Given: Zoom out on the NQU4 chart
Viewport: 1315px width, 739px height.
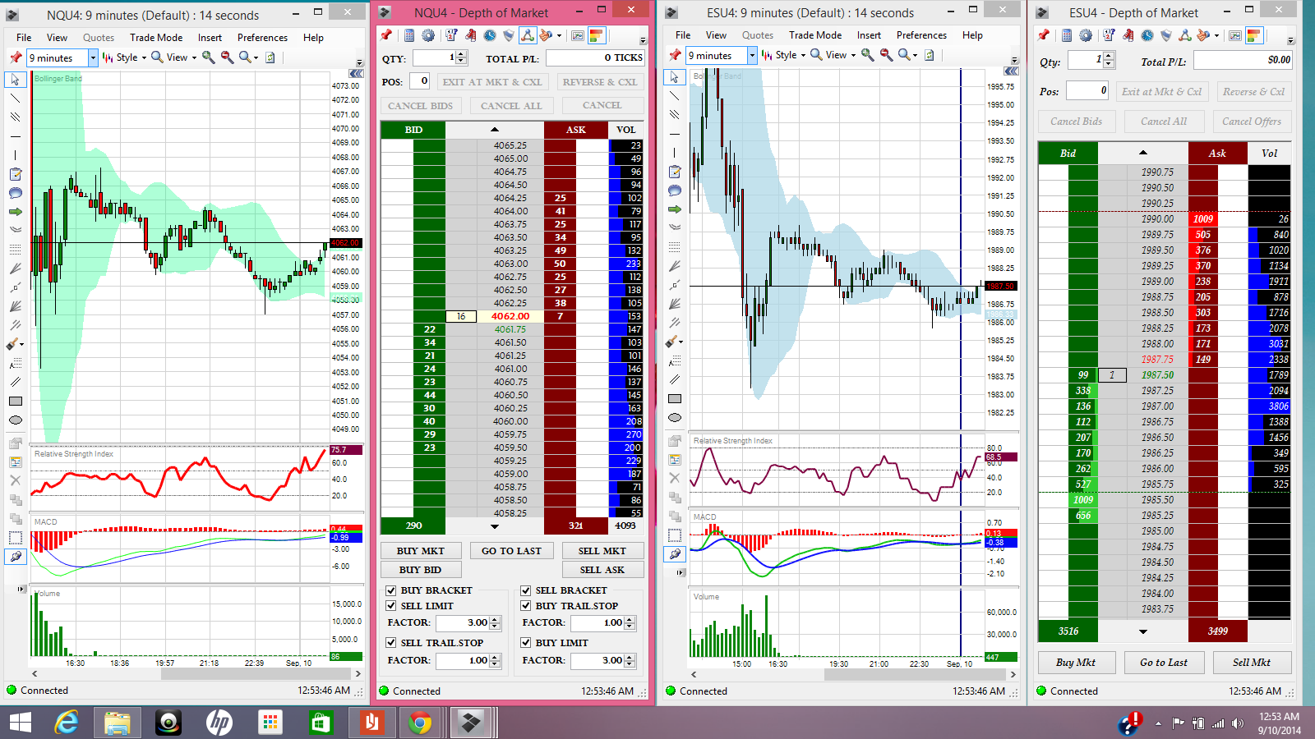Looking at the screenshot, I should click(227, 57).
